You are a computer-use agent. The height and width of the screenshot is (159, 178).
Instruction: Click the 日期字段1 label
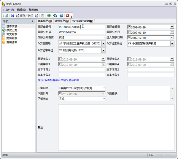(44, 59)
